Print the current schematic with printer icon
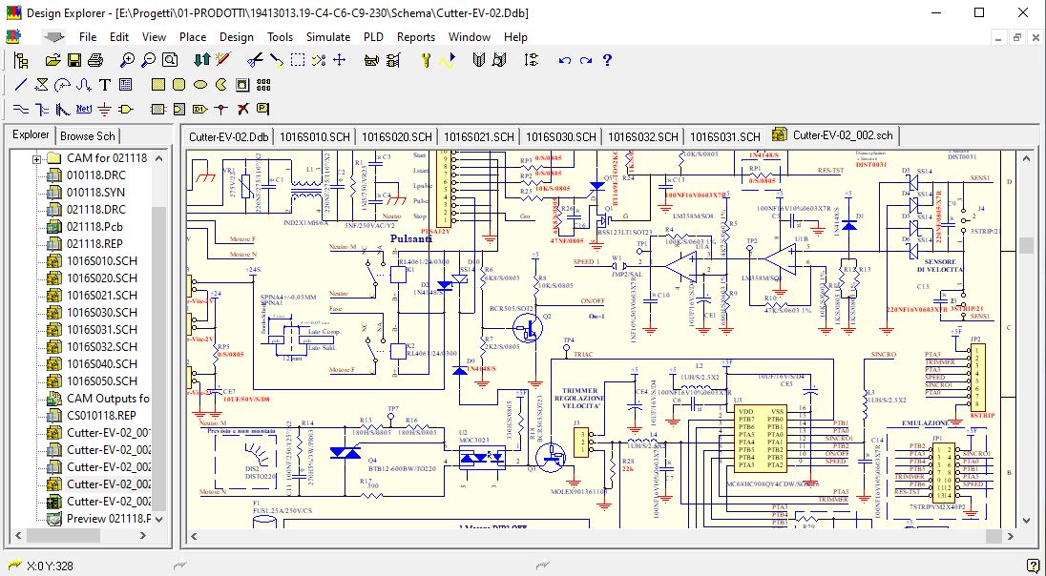The image size is (1046, 576). [x=95, y=60]
